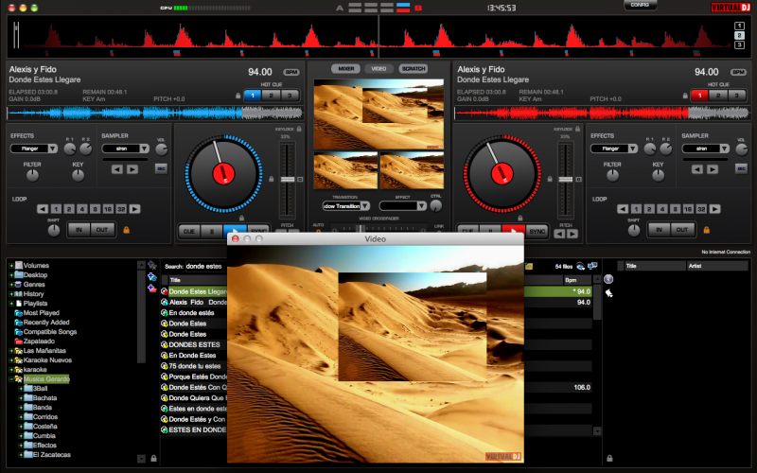
Task: Click left deck sampler REC button
Action: 161,168
